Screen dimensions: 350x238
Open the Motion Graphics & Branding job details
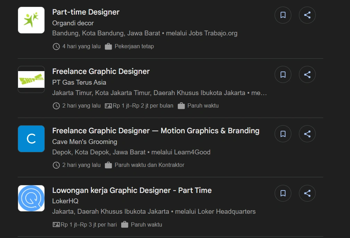(x=156, y=131)
